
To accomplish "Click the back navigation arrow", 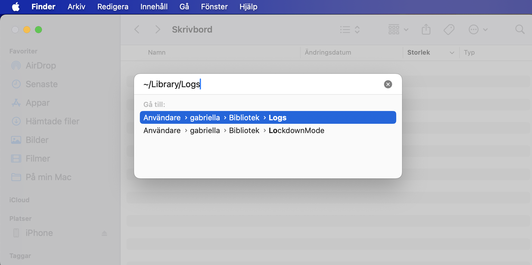I will 137,29.
